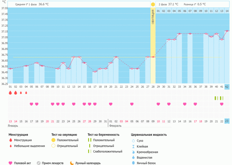Image resolution: width=232 pixels, height=165 pixels.
Task: Click the Половой акт heart legend icon
Action: (11, 163)
